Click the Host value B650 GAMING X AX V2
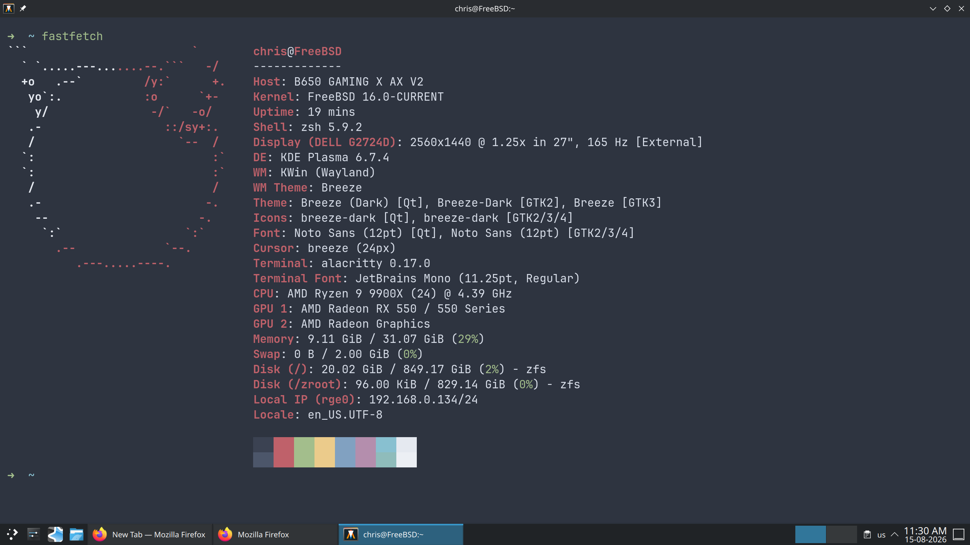This screenshot has height=545, width=970. pos(359,82)
